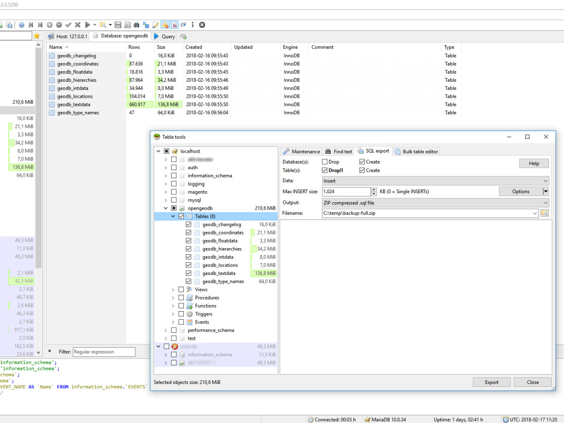
Task: Execute the query with the blue play icon
Action: [88, 24]
